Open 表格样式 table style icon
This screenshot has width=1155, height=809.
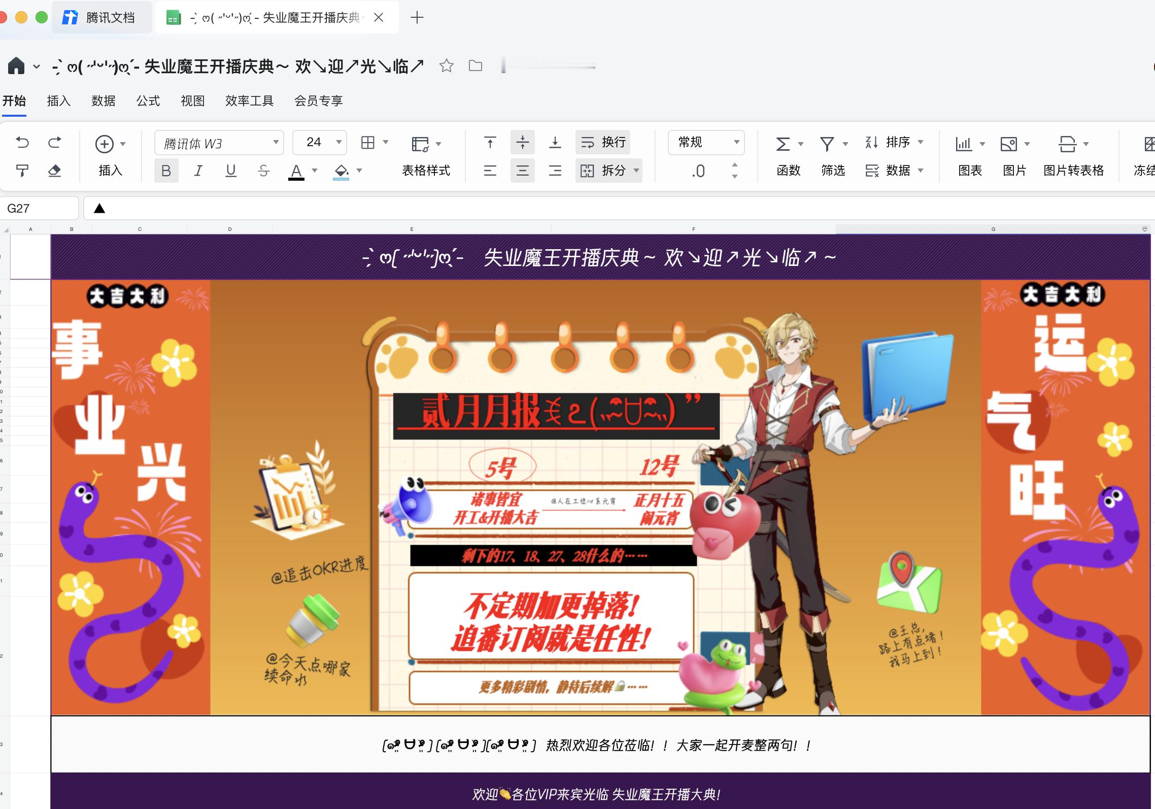pyautogui.click(x=420, y=144)
